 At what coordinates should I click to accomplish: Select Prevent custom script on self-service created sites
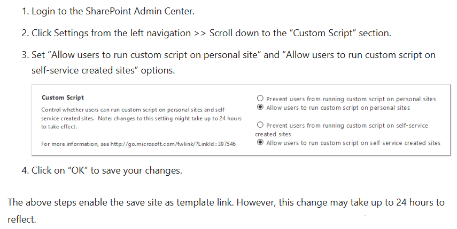(x=260, y=125)
